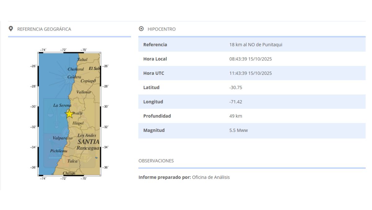Click the target icon beside Hipocentro
This screenshot has height=210, width=372.
point(141,29)
